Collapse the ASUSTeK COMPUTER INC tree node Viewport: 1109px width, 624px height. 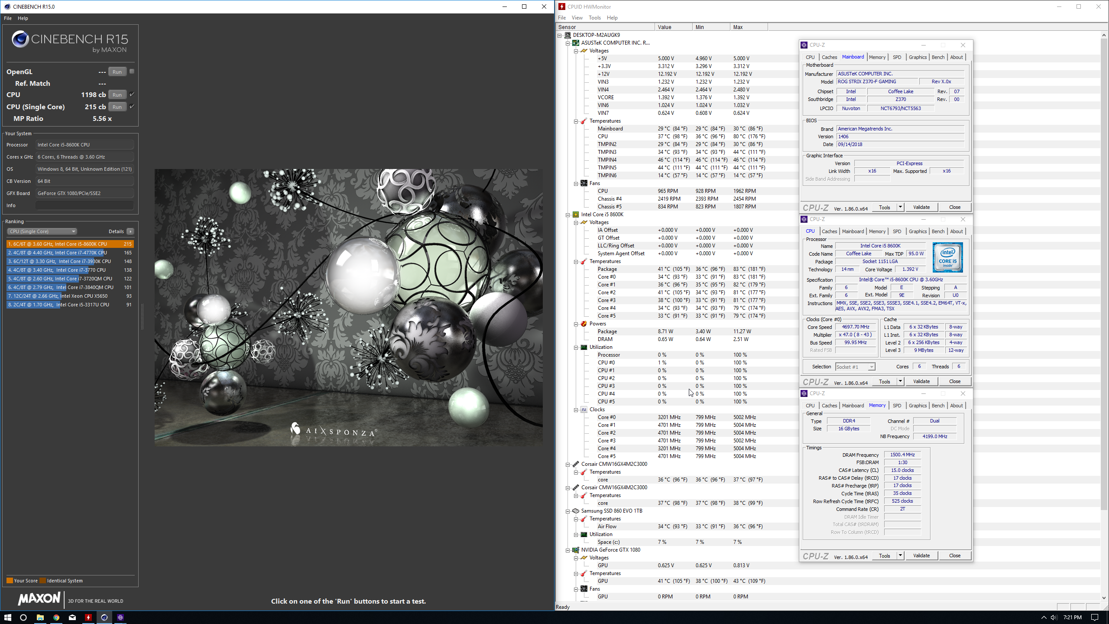(x=568, y=43)
